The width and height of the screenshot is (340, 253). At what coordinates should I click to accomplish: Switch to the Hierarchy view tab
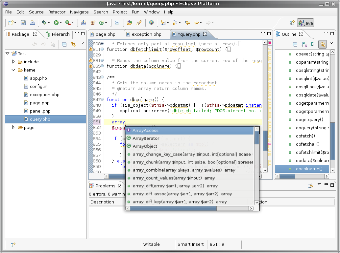[x=58, y=34]
